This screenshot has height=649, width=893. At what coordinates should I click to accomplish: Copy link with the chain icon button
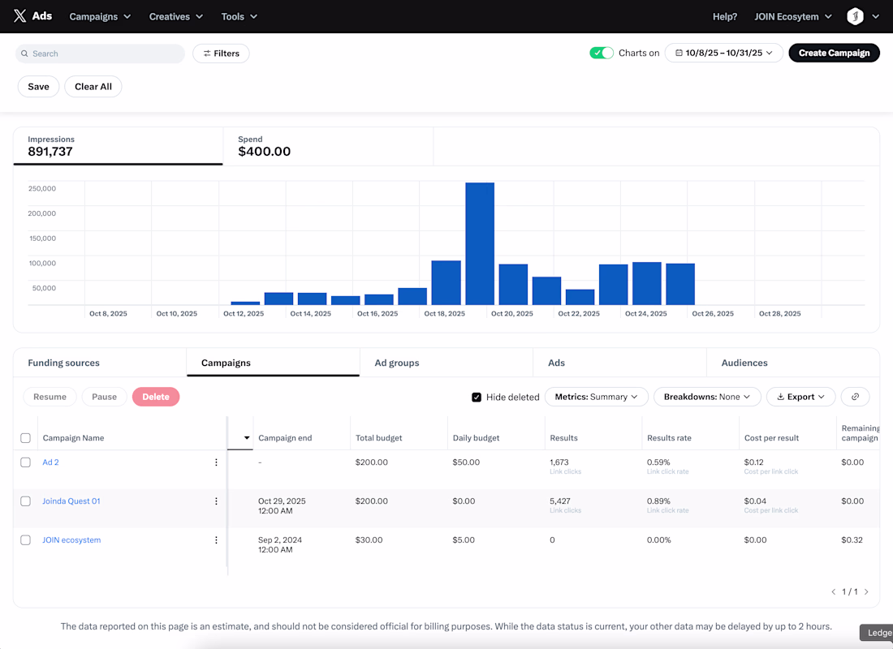coord(855,397)
